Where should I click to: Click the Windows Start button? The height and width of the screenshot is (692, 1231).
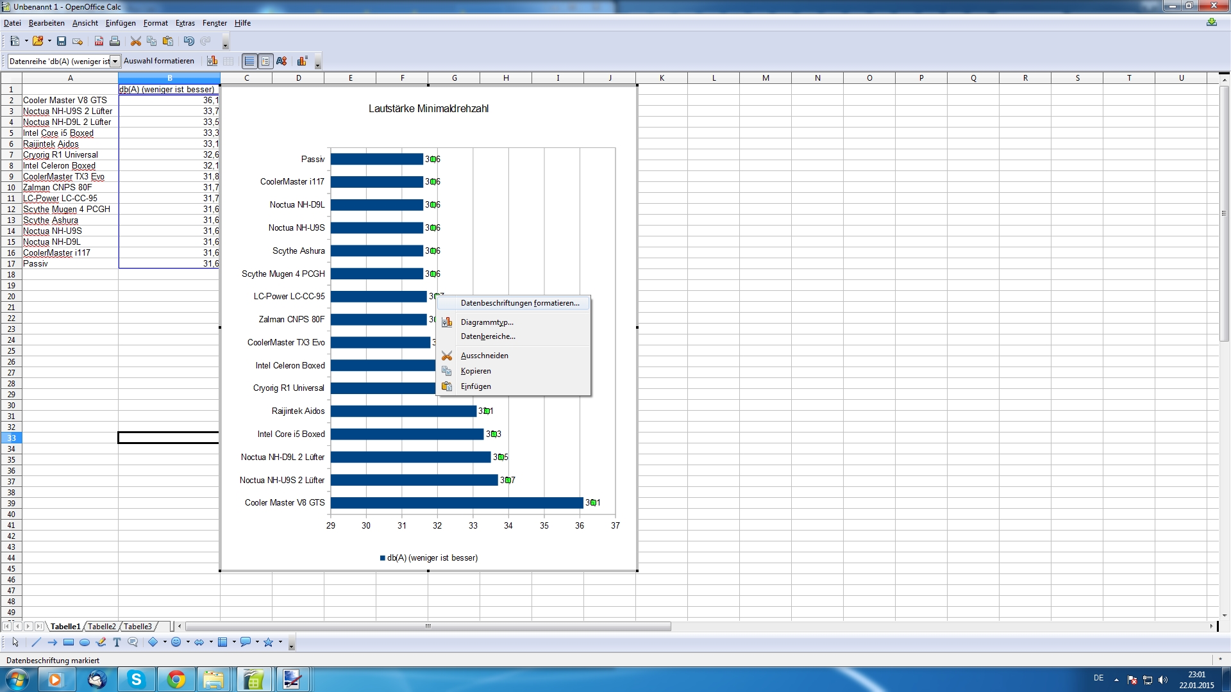tap(17, 679)
